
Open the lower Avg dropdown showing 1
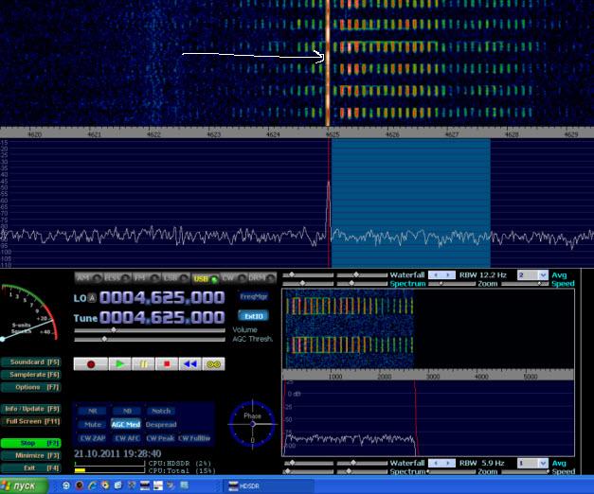532,463
